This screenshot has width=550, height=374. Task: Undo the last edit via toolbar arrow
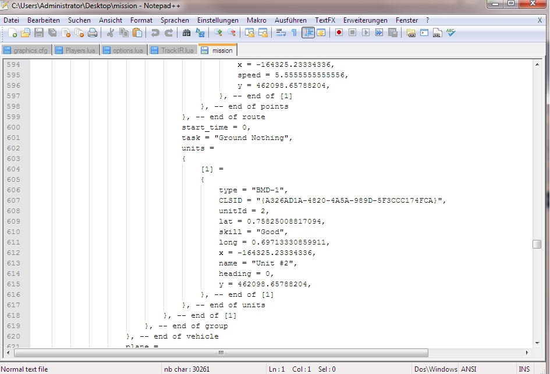pos(155,33)
